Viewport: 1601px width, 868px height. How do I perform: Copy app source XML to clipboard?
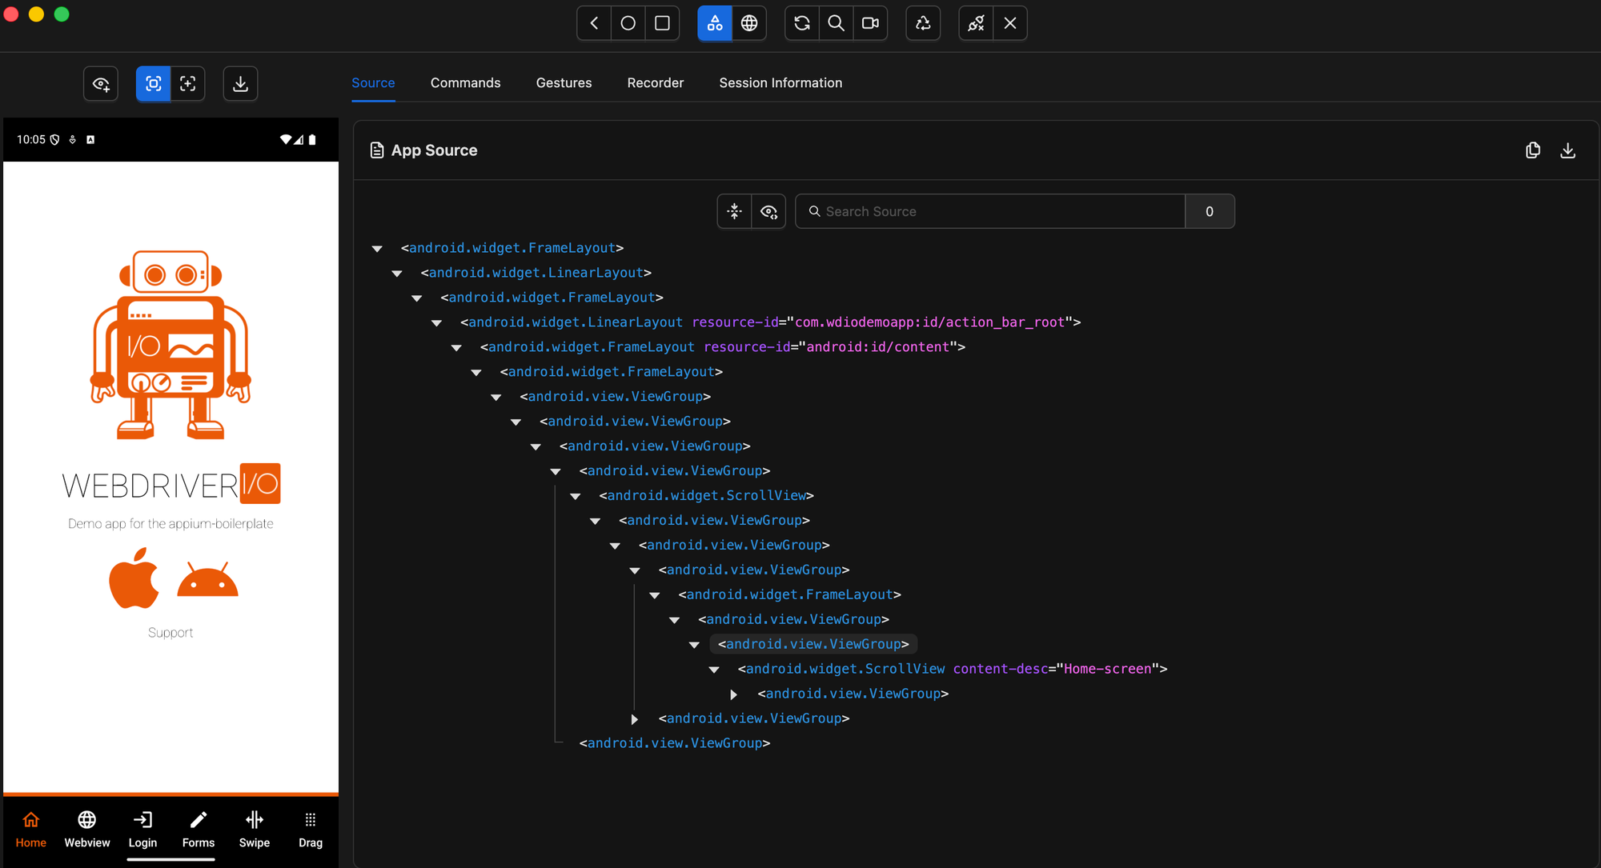pyautogui.click(x=1533, y=150)
